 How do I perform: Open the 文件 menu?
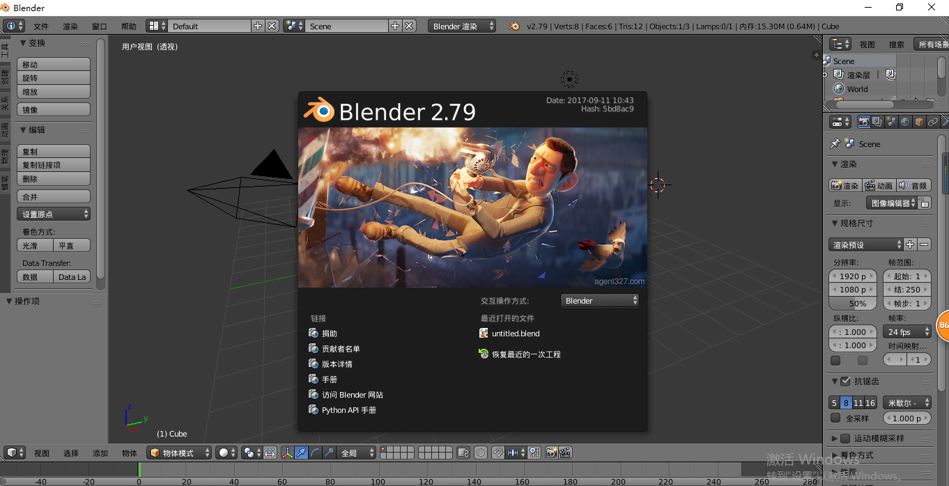point(41,26)
